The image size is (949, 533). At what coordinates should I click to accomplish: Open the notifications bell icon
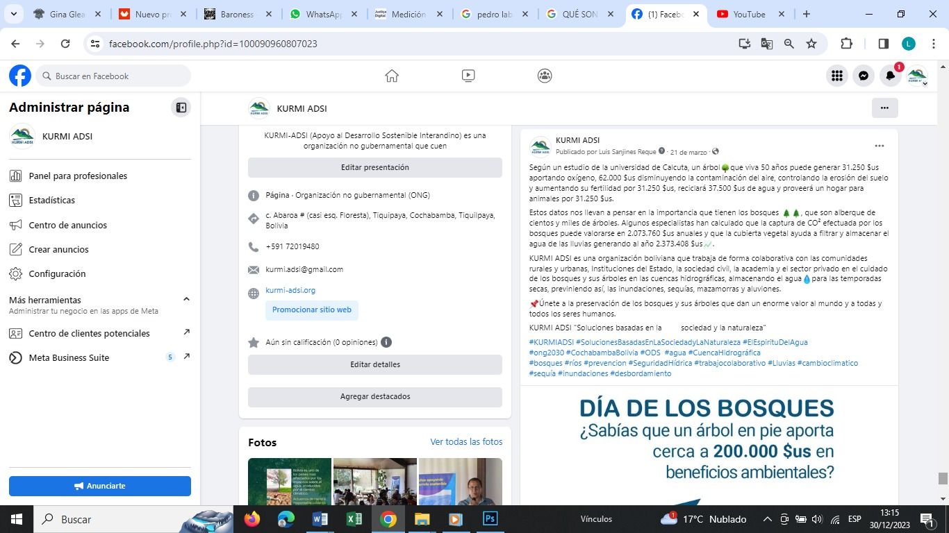pyautogui.click(x=891, y=76)
